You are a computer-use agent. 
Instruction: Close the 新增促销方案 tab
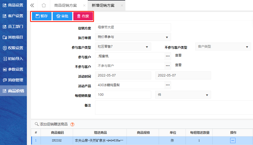point(122,5)
